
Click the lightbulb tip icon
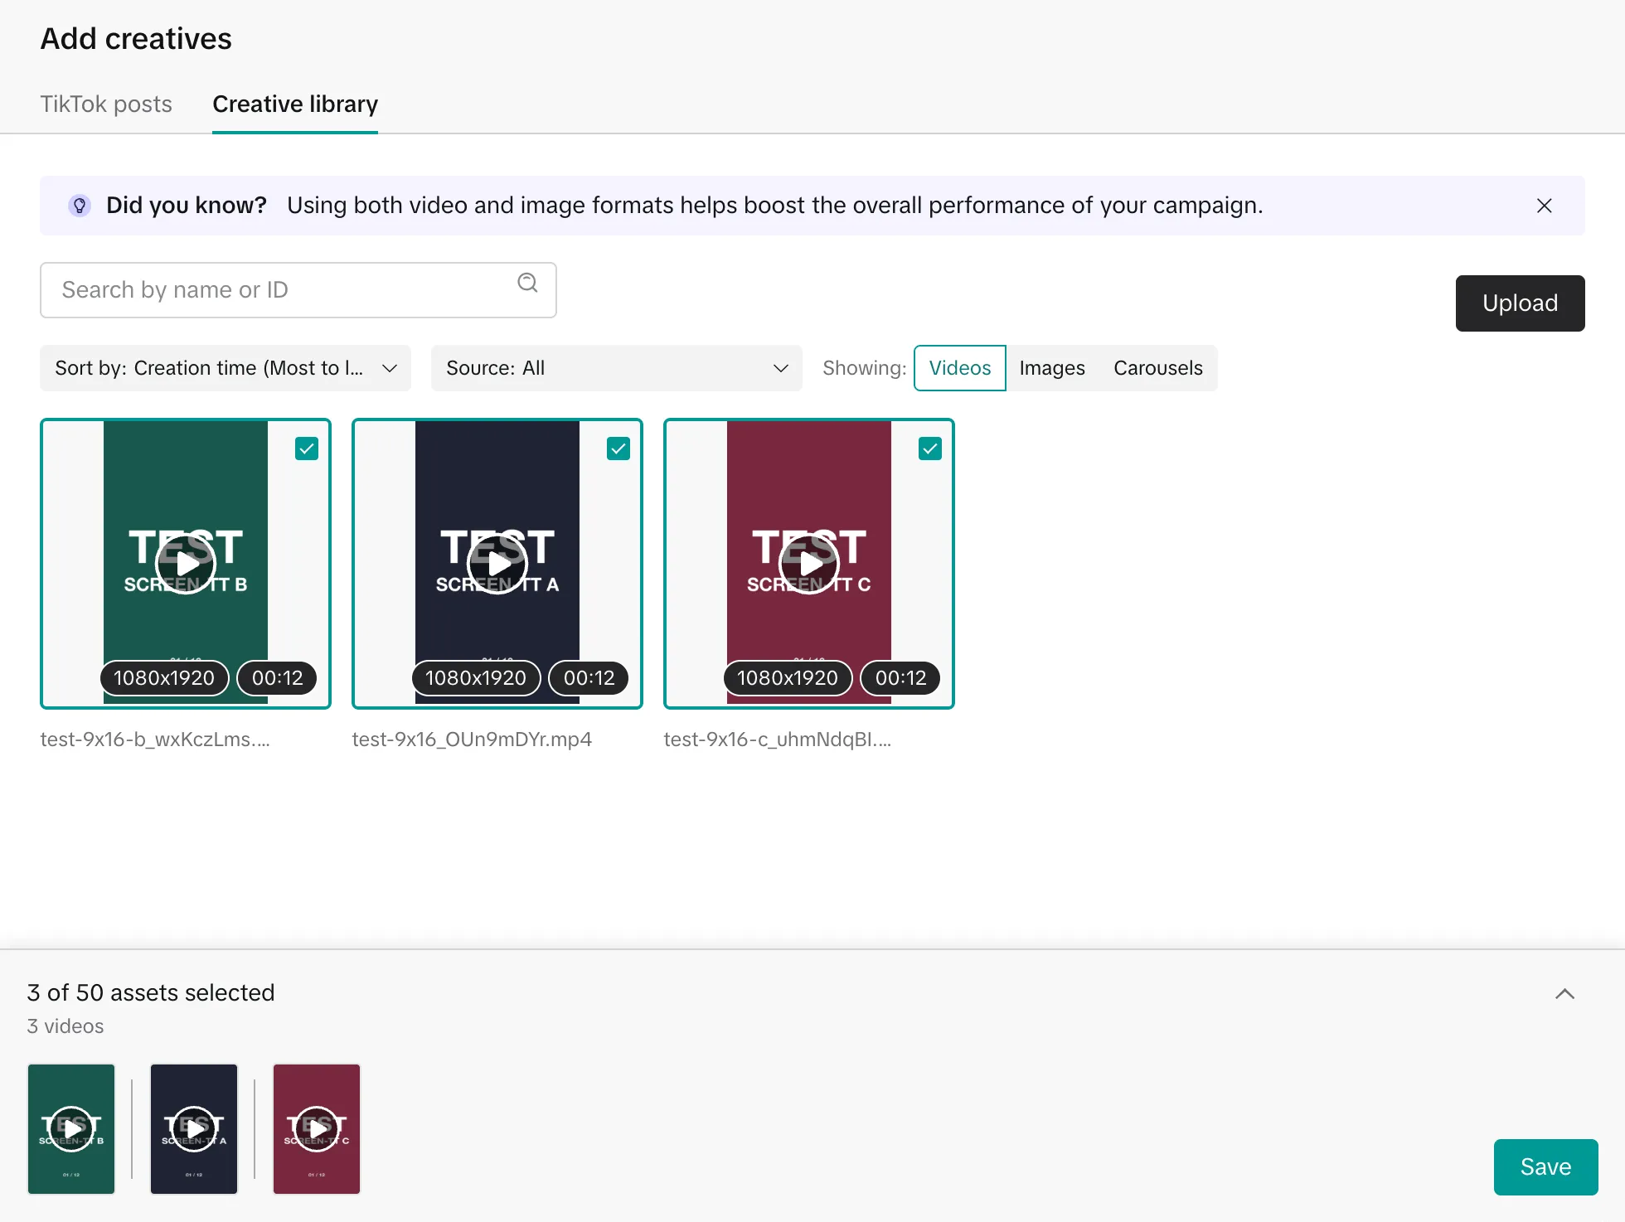tap(80, 206)
